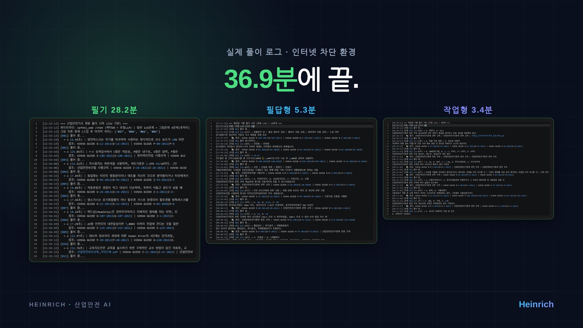Click the '36.9분에 끝.' headline

pos(291,79)
